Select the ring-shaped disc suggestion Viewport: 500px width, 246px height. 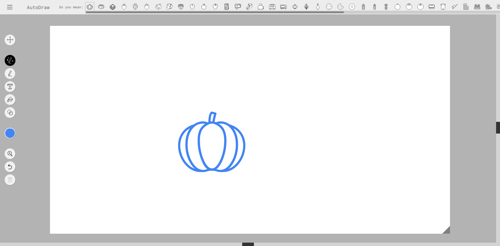(x=352, y=7)
